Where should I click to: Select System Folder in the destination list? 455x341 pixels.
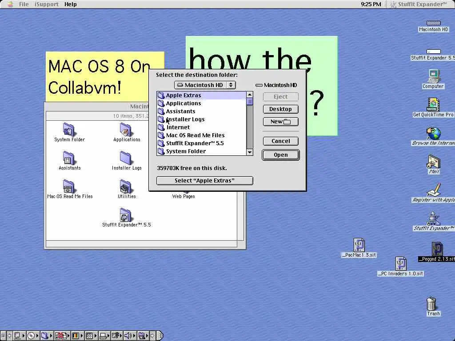[201, 151]
